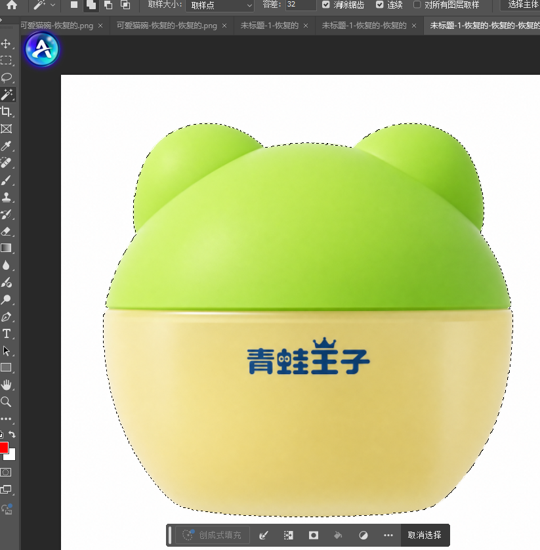
Task: Invert selection from contextual task bar
Action: coord(288,535)
